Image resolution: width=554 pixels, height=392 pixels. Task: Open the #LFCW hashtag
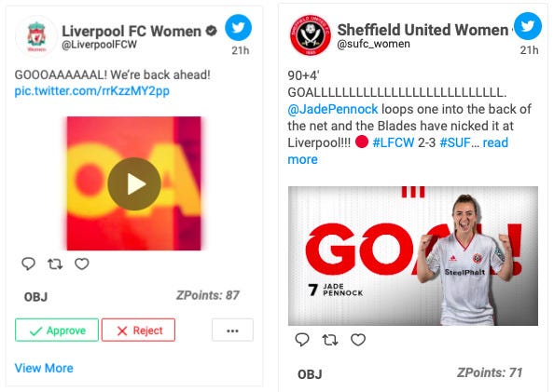click(x=394, y=142)
